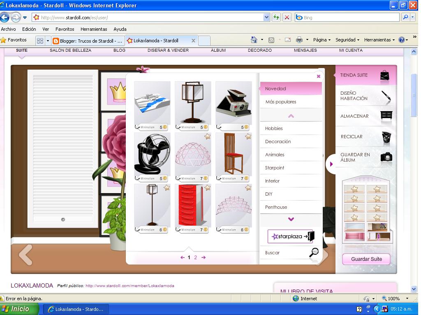Select the Más populares category
The image size is (421, 315).
[x=291, y=102]
